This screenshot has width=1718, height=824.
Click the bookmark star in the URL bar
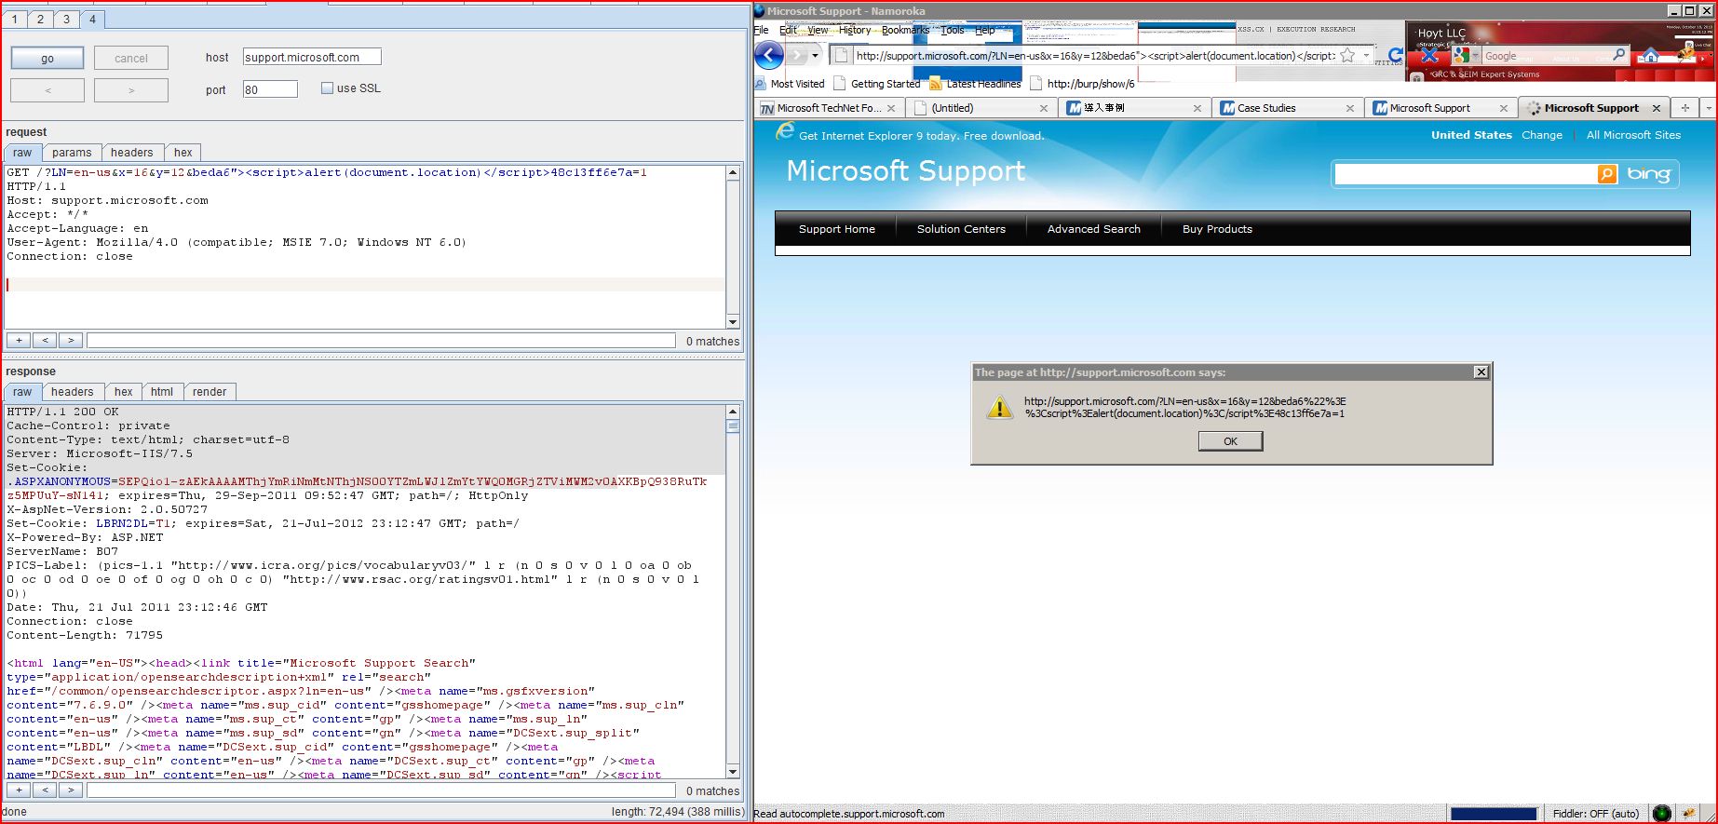pos(1347,56)
